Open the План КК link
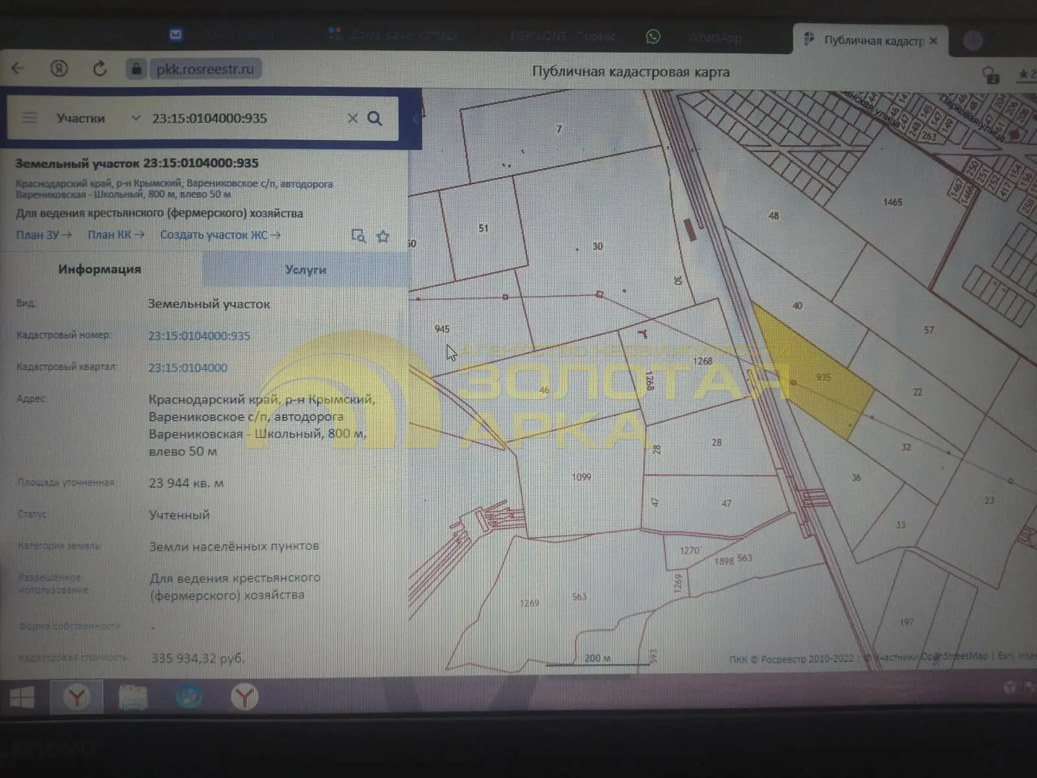 [116, 235]
